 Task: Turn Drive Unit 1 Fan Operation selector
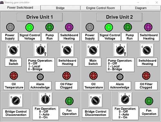(x=46, y=99)
